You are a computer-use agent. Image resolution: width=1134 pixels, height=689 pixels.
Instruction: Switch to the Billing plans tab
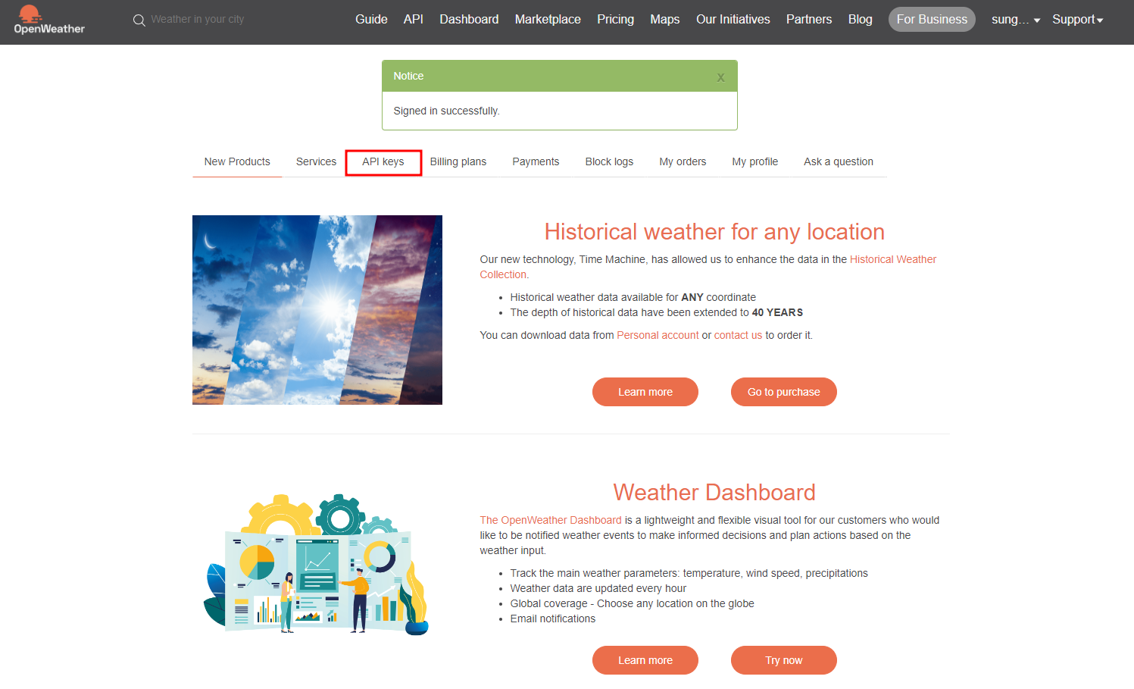tap(458, 161)
